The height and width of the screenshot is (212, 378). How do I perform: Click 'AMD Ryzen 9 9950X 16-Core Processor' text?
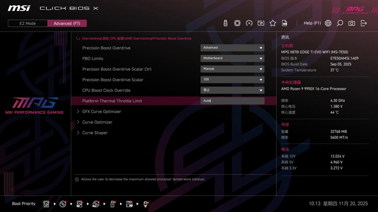[314, 89]
